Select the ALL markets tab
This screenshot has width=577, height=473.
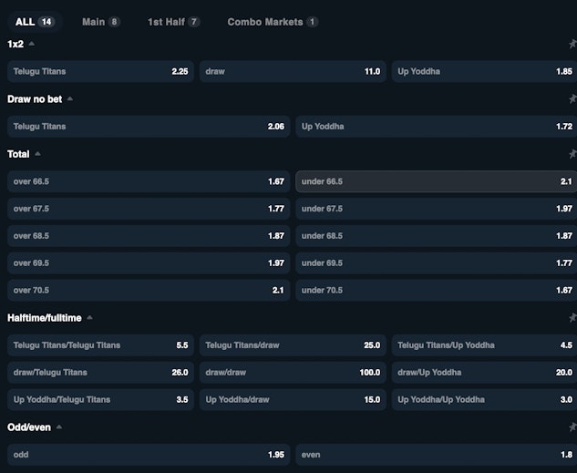pyautogui.click(x=35, y=21)
